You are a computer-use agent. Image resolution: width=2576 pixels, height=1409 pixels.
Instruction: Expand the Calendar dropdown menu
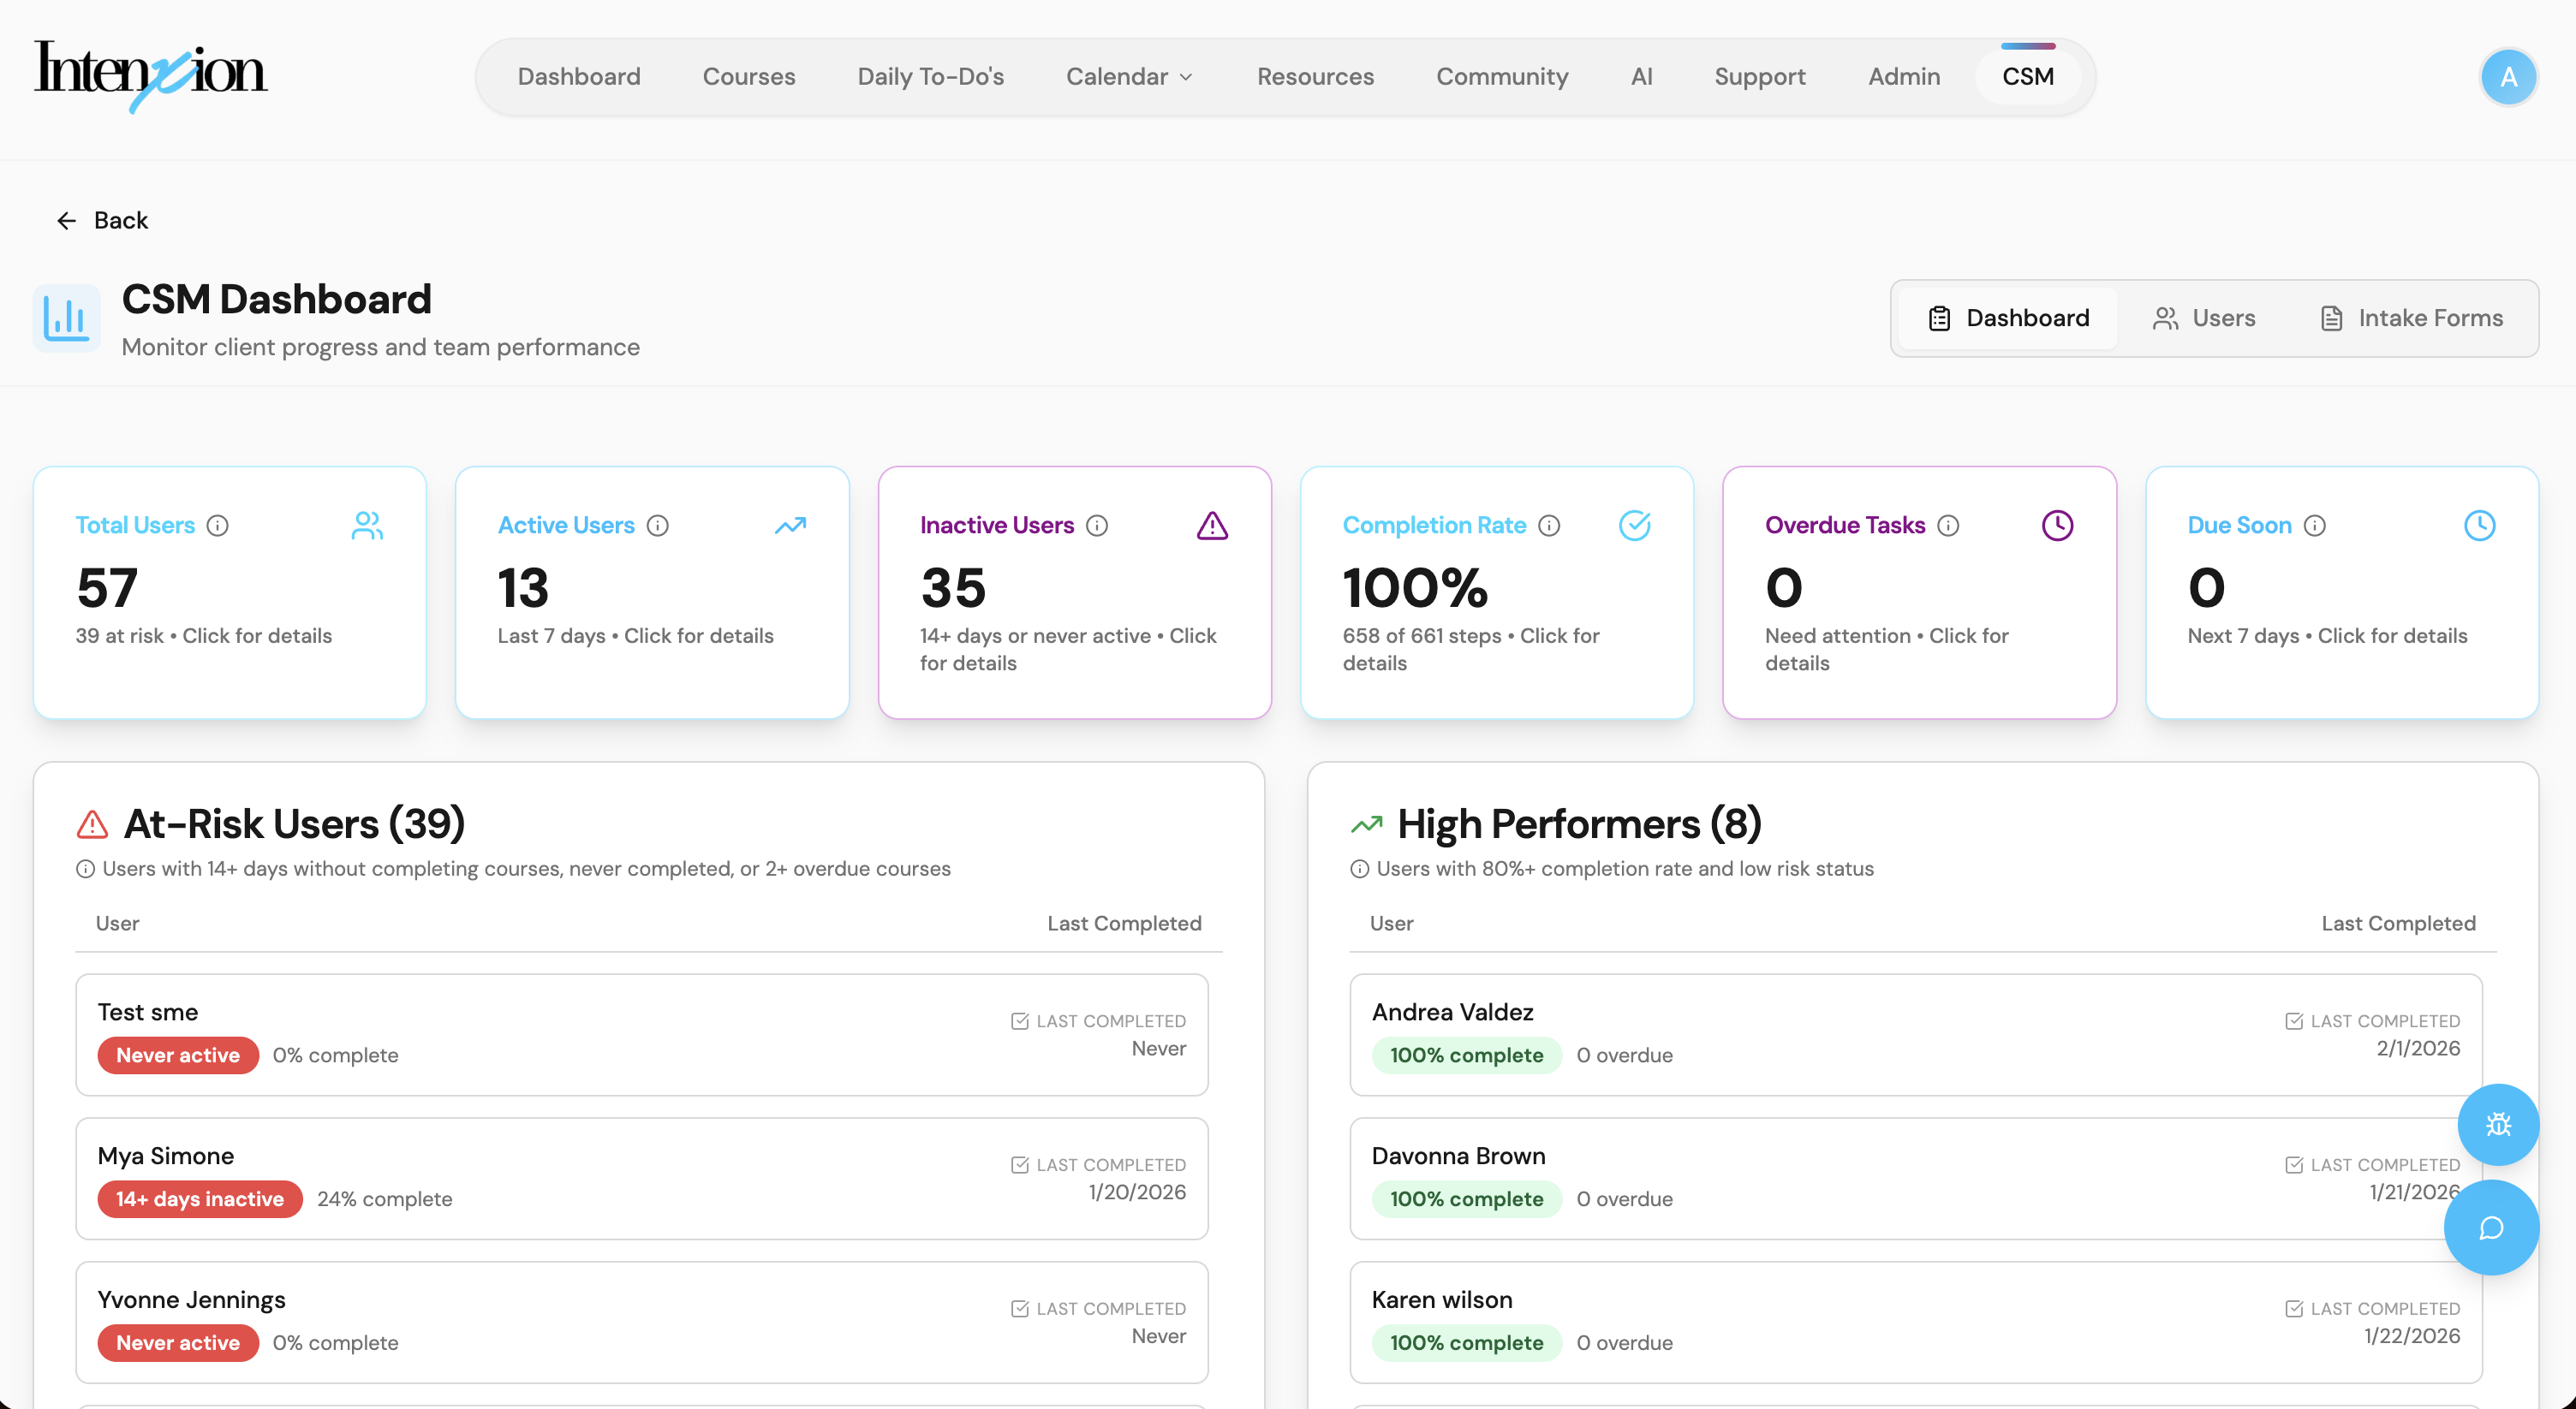tap(1129, 77)
